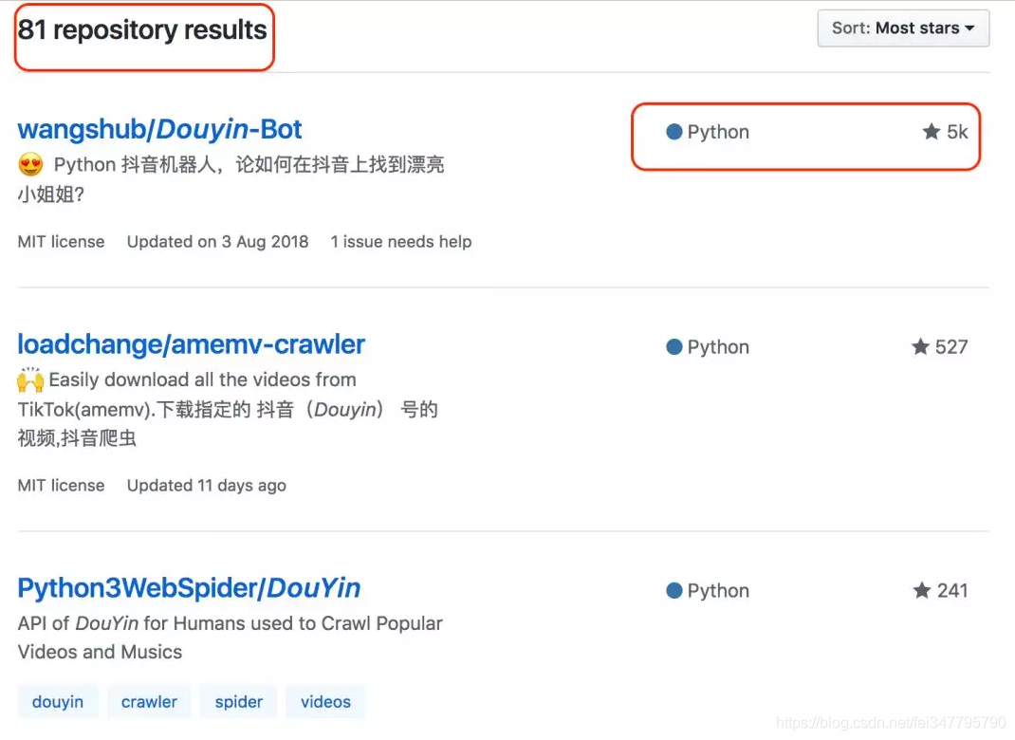Screen dimensions: 1015x740
Task: Click 'API of DouYin for Humans' description
Action: pos(230,637)
